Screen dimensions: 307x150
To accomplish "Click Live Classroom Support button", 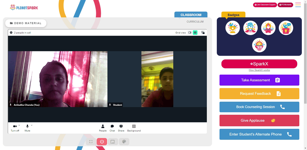I will (265, 5).
